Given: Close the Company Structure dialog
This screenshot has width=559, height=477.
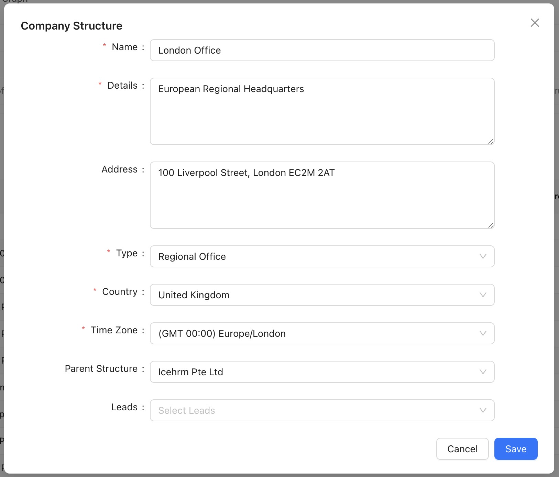Looking at the screenshot, I should point(535,23).
